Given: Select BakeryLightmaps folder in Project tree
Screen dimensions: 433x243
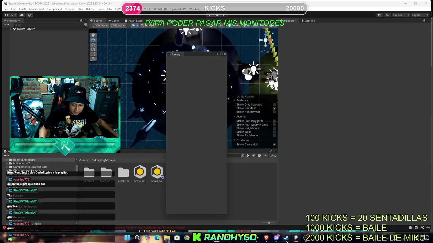Looking at the screenshot, I should point(24,160).
